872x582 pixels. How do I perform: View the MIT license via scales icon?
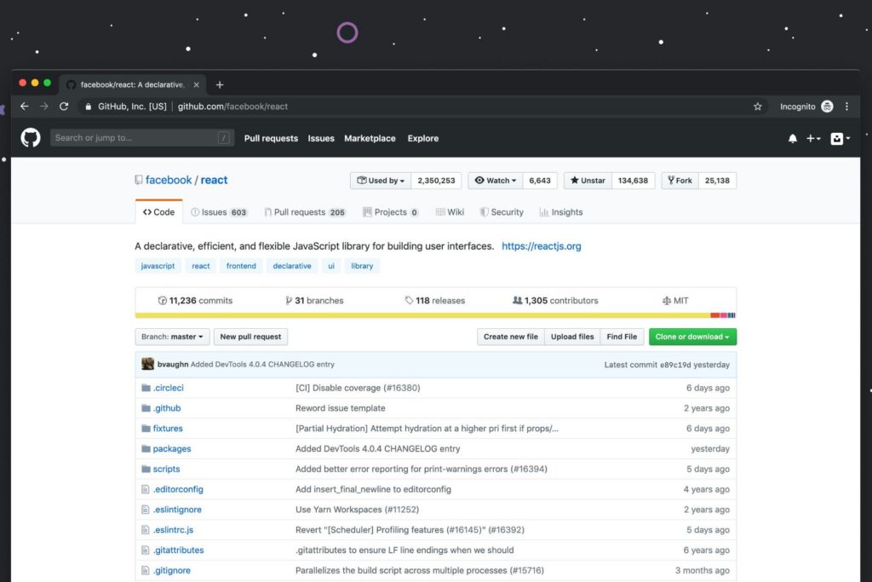[x=664, y=300]
